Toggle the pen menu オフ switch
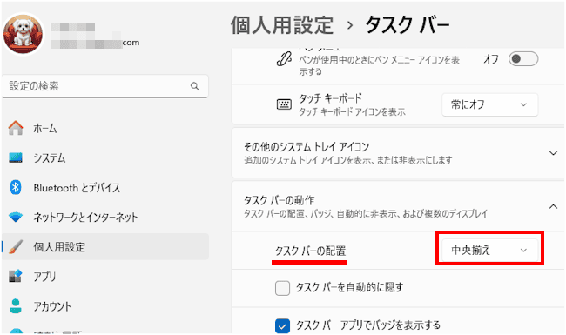 tap(523, 59)
